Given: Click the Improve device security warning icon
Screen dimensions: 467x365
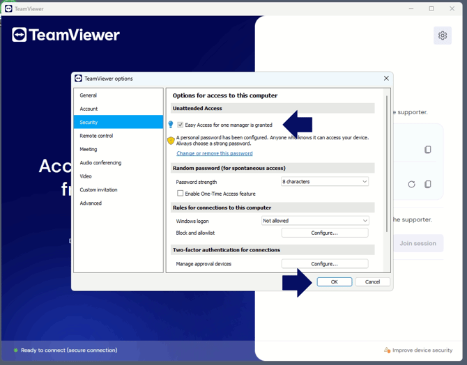Looking at the screenshot, I should tap(387, 350).
